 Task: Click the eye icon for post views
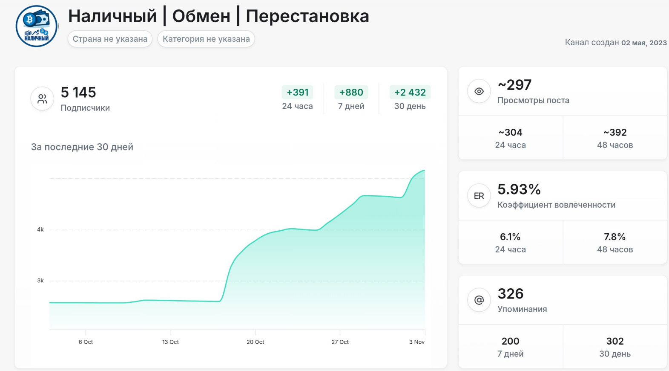[479, 91]
